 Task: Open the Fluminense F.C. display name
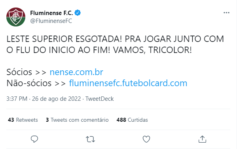pyautogui.click(x=51, y=13)
